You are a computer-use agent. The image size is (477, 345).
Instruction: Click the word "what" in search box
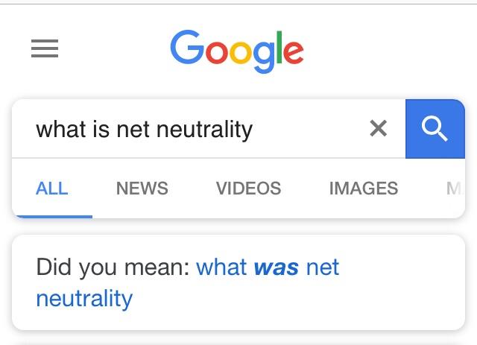point(61,130)
